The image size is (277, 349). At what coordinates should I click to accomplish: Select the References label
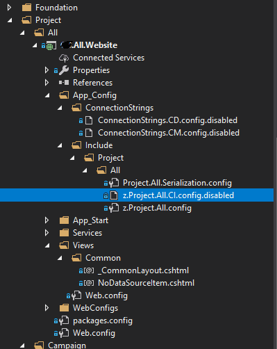[x=92, y=83]
